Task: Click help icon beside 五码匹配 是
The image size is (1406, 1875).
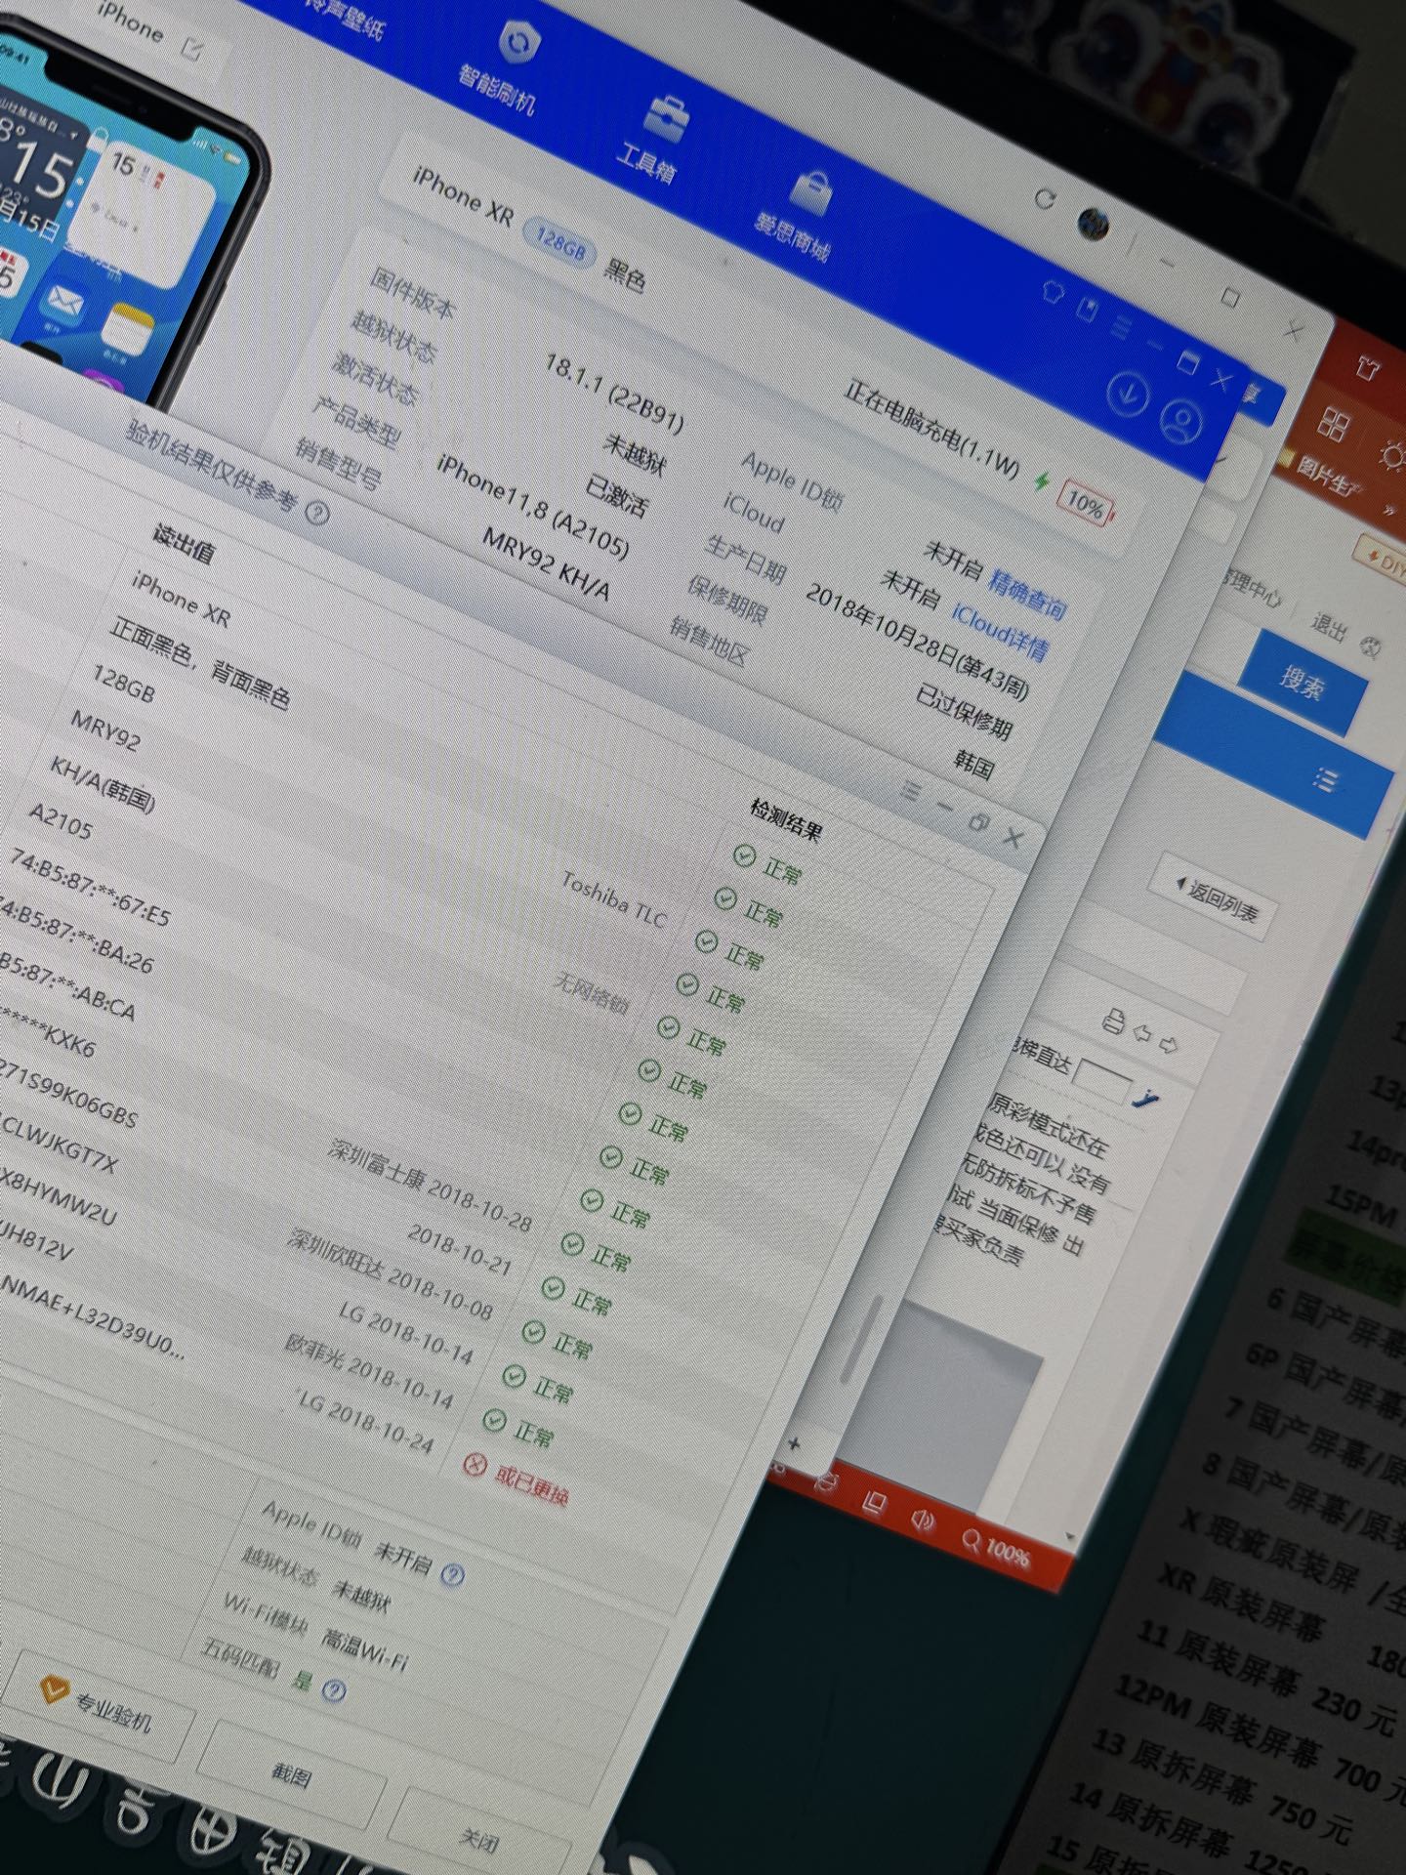Action: (x=333, y=1690)
